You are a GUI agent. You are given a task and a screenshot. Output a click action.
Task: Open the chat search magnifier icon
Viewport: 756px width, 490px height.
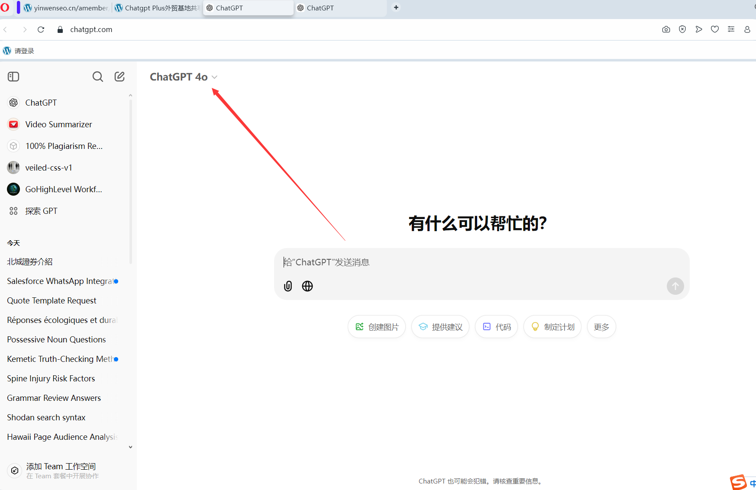[98, 77]
